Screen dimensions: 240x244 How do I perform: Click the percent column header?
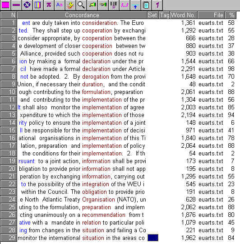click(x=231, y=15)
